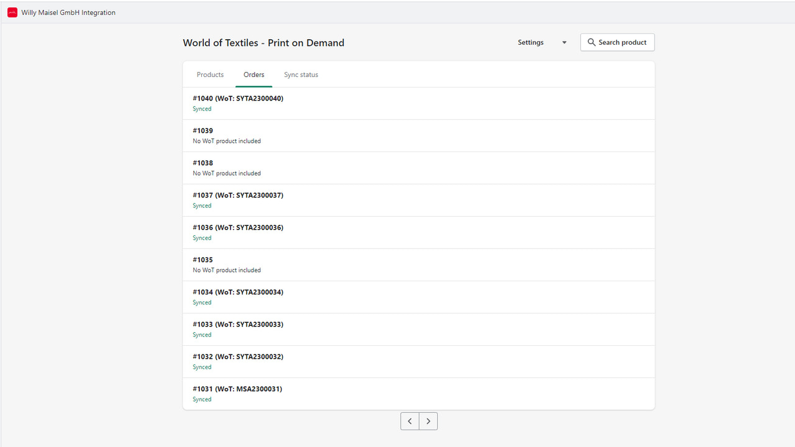This screenshot has width=795, height=447.
Task: Click Synced status under order #1040
Action: click(202, 109)
